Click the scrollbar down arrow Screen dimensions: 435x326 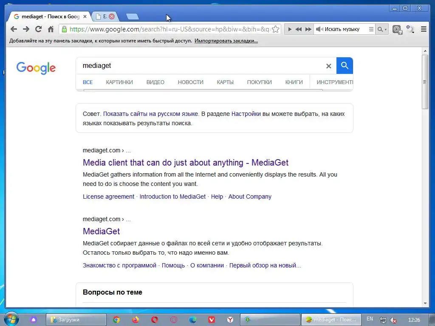click(425, 304)
